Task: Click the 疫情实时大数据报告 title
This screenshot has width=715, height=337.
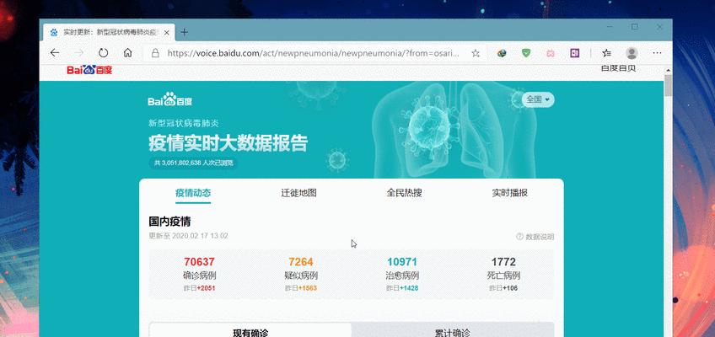Action: [x=228, y=143]
